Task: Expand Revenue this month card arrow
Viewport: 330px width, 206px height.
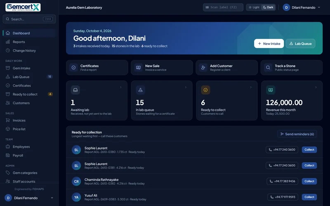Action: click(316, 87)
